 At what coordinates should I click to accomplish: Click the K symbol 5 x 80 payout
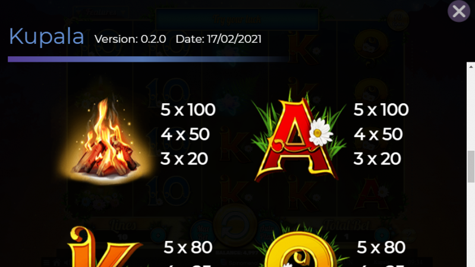[188, 247]
